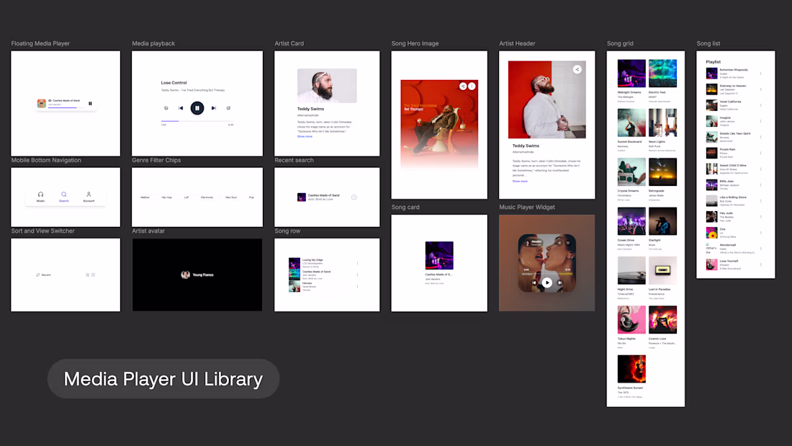This screenshot has height=446, width=792.
Task: Select the Search nav icon
Action: 63,194
